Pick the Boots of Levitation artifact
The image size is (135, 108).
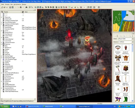tap(126, 89)
